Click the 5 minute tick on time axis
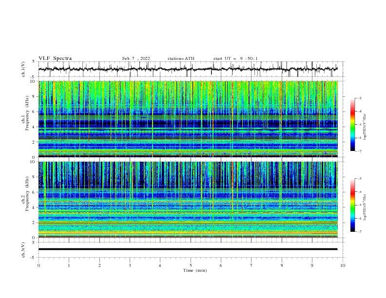Screen dimensions: 386x298 (191, 265)
